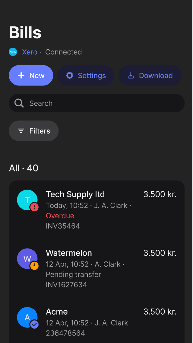Expand the Filters options
Viewport: 193px width, 343px height.
(34, 131)
